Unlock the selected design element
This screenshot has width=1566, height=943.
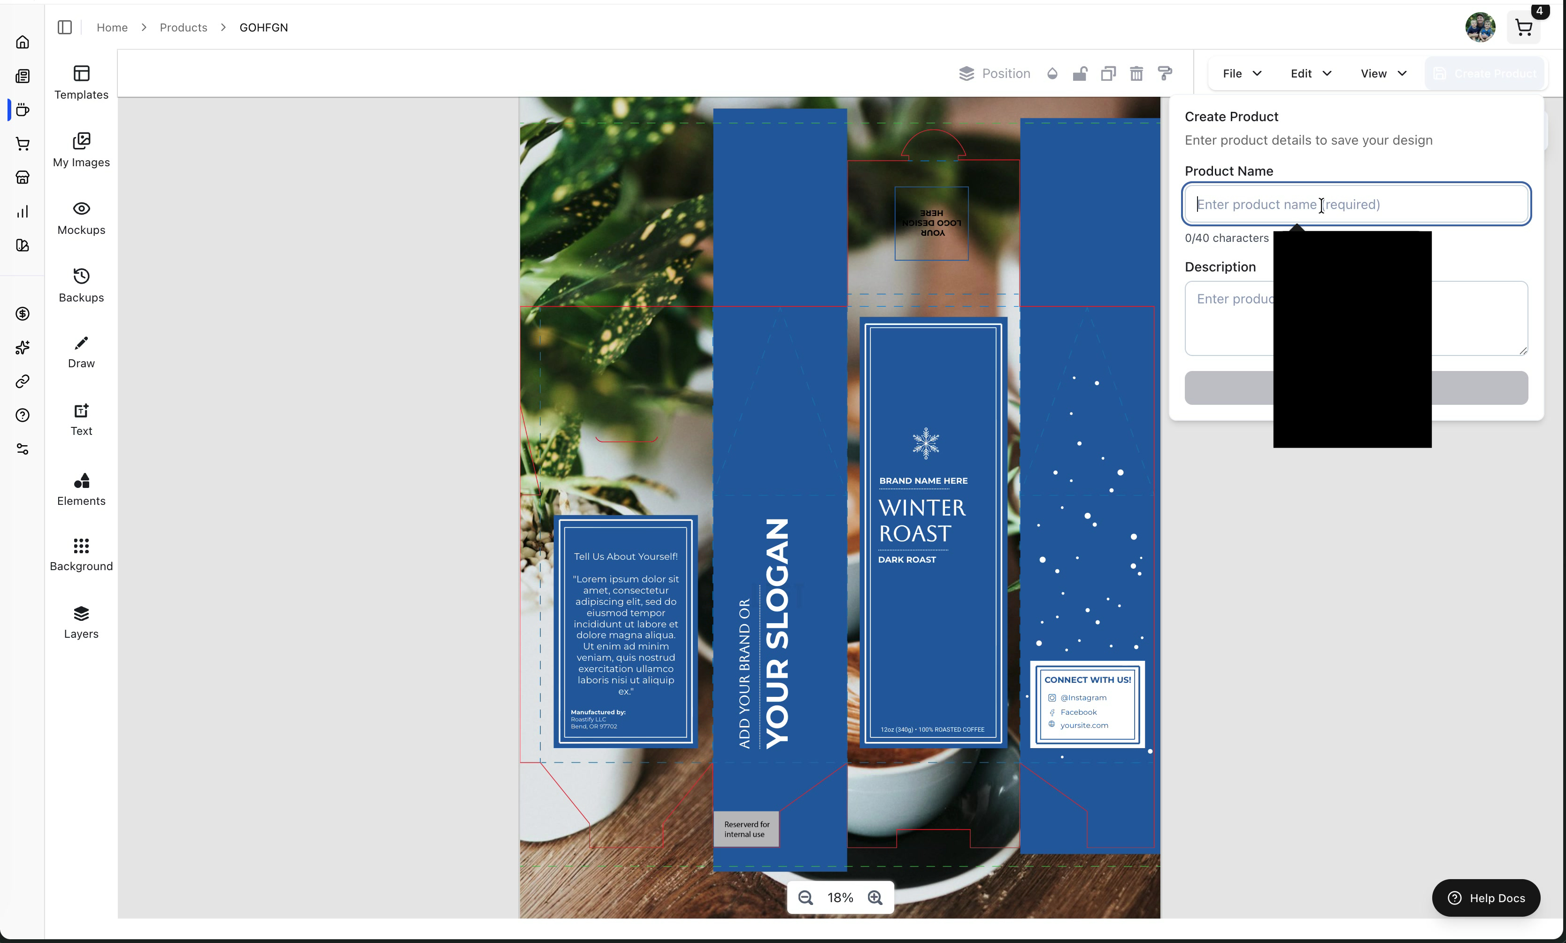[x=1080, y=73]
